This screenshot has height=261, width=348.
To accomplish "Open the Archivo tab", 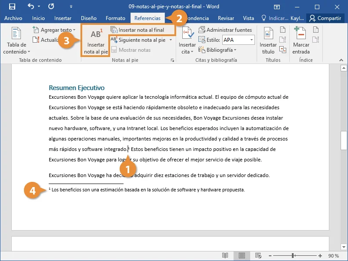I will pos(13,18).
